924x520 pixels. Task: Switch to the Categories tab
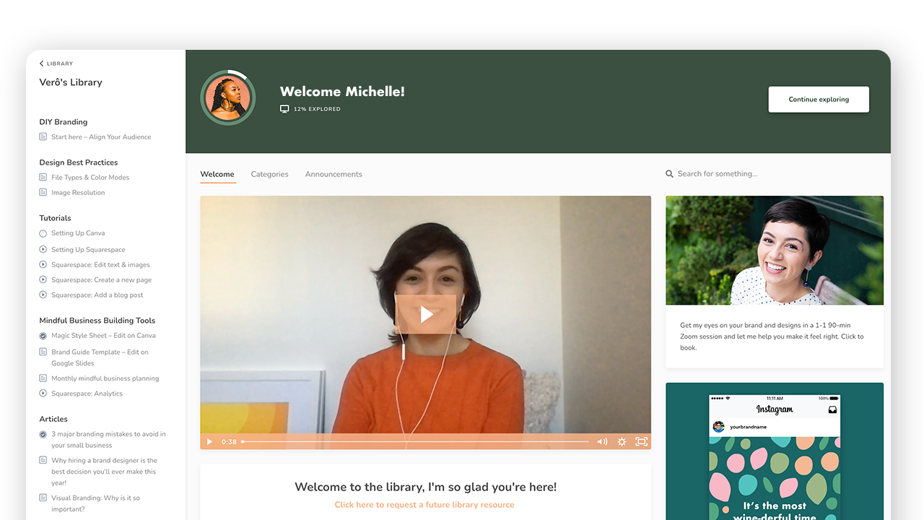point(269,174)
